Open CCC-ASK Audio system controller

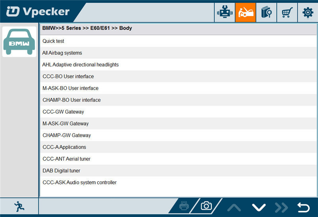tap(79, 182)
